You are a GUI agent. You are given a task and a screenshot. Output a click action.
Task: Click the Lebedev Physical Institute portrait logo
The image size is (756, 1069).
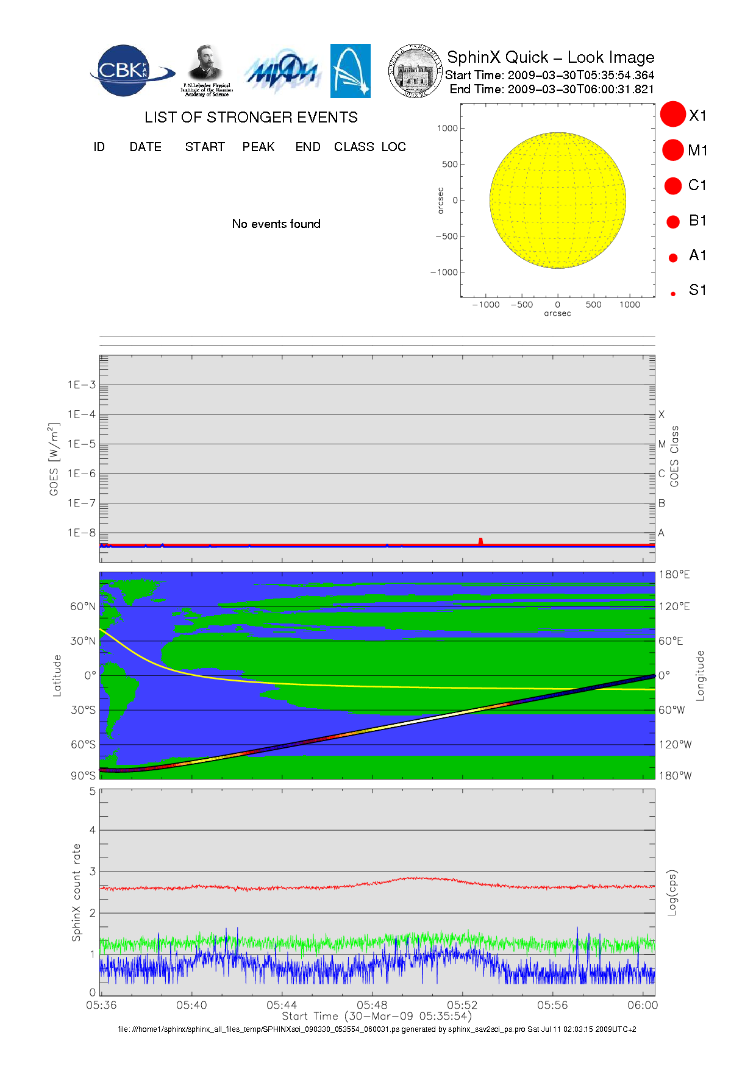coord(207,71)
